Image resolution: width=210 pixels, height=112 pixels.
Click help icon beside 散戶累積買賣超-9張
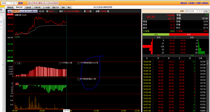click(78, 79)
